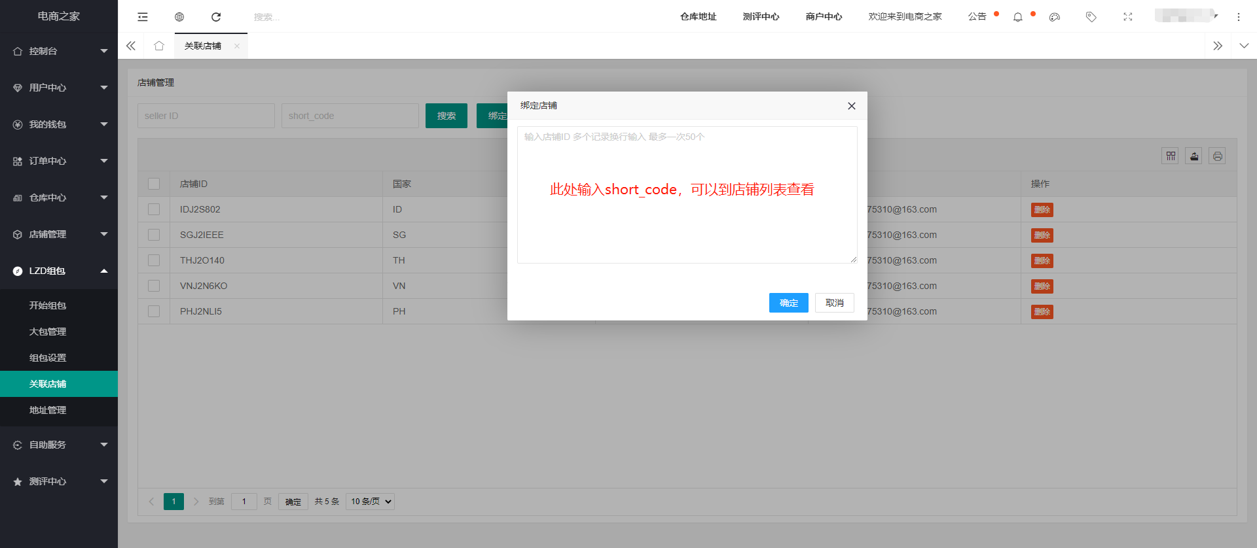Export table data icon
This screenshot has height=548, width=1257.
1193,156
